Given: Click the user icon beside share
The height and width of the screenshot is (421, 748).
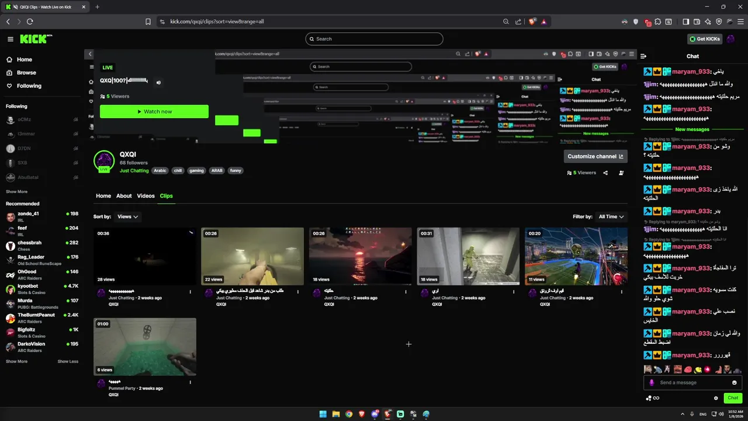Looking at the screenshot, I should click(621, 173).
